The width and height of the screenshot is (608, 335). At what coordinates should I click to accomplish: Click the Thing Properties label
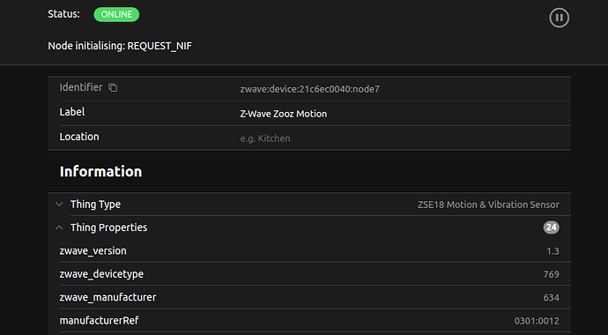click(x=109, y=227)
